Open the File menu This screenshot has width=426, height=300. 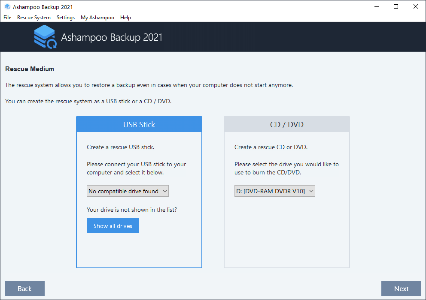tap(7, 18)
